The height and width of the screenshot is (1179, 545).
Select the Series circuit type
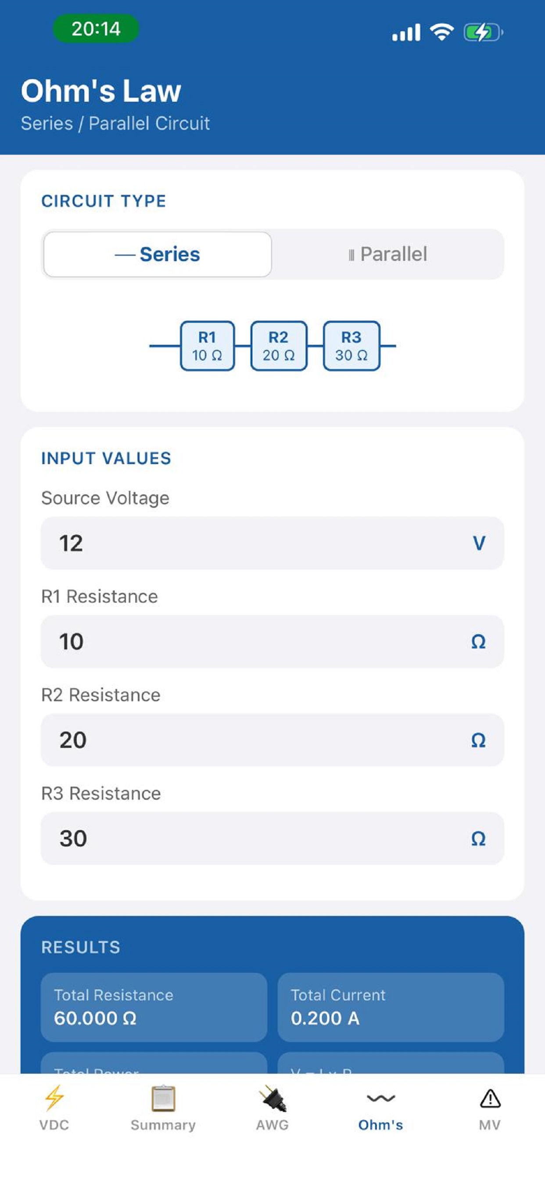158,254
